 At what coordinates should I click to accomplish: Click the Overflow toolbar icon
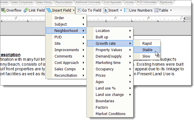point(3,10)
